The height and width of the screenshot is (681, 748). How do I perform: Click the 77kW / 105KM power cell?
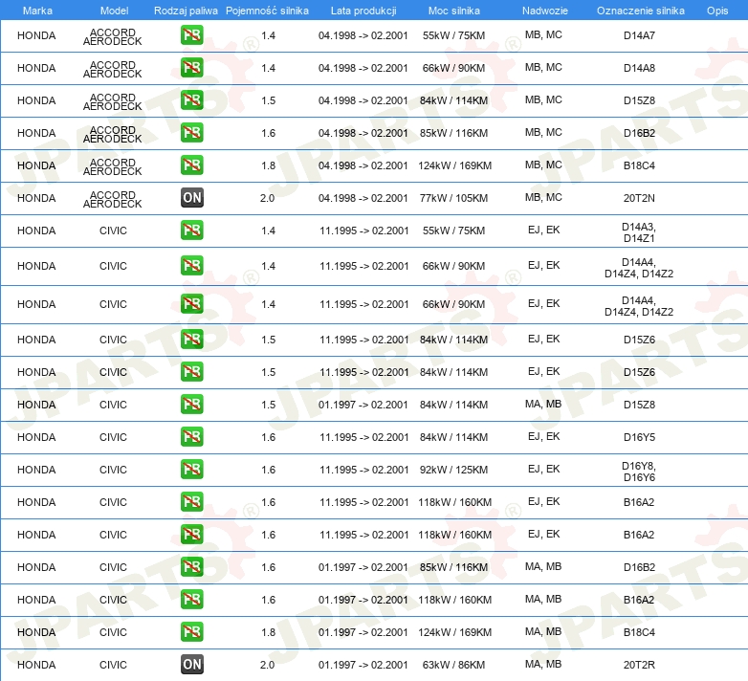[454, 198]
